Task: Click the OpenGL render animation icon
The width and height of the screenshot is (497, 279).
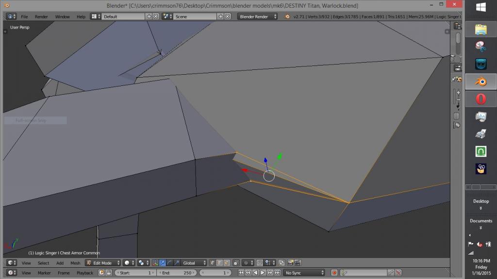Action: tap(298, 263)
